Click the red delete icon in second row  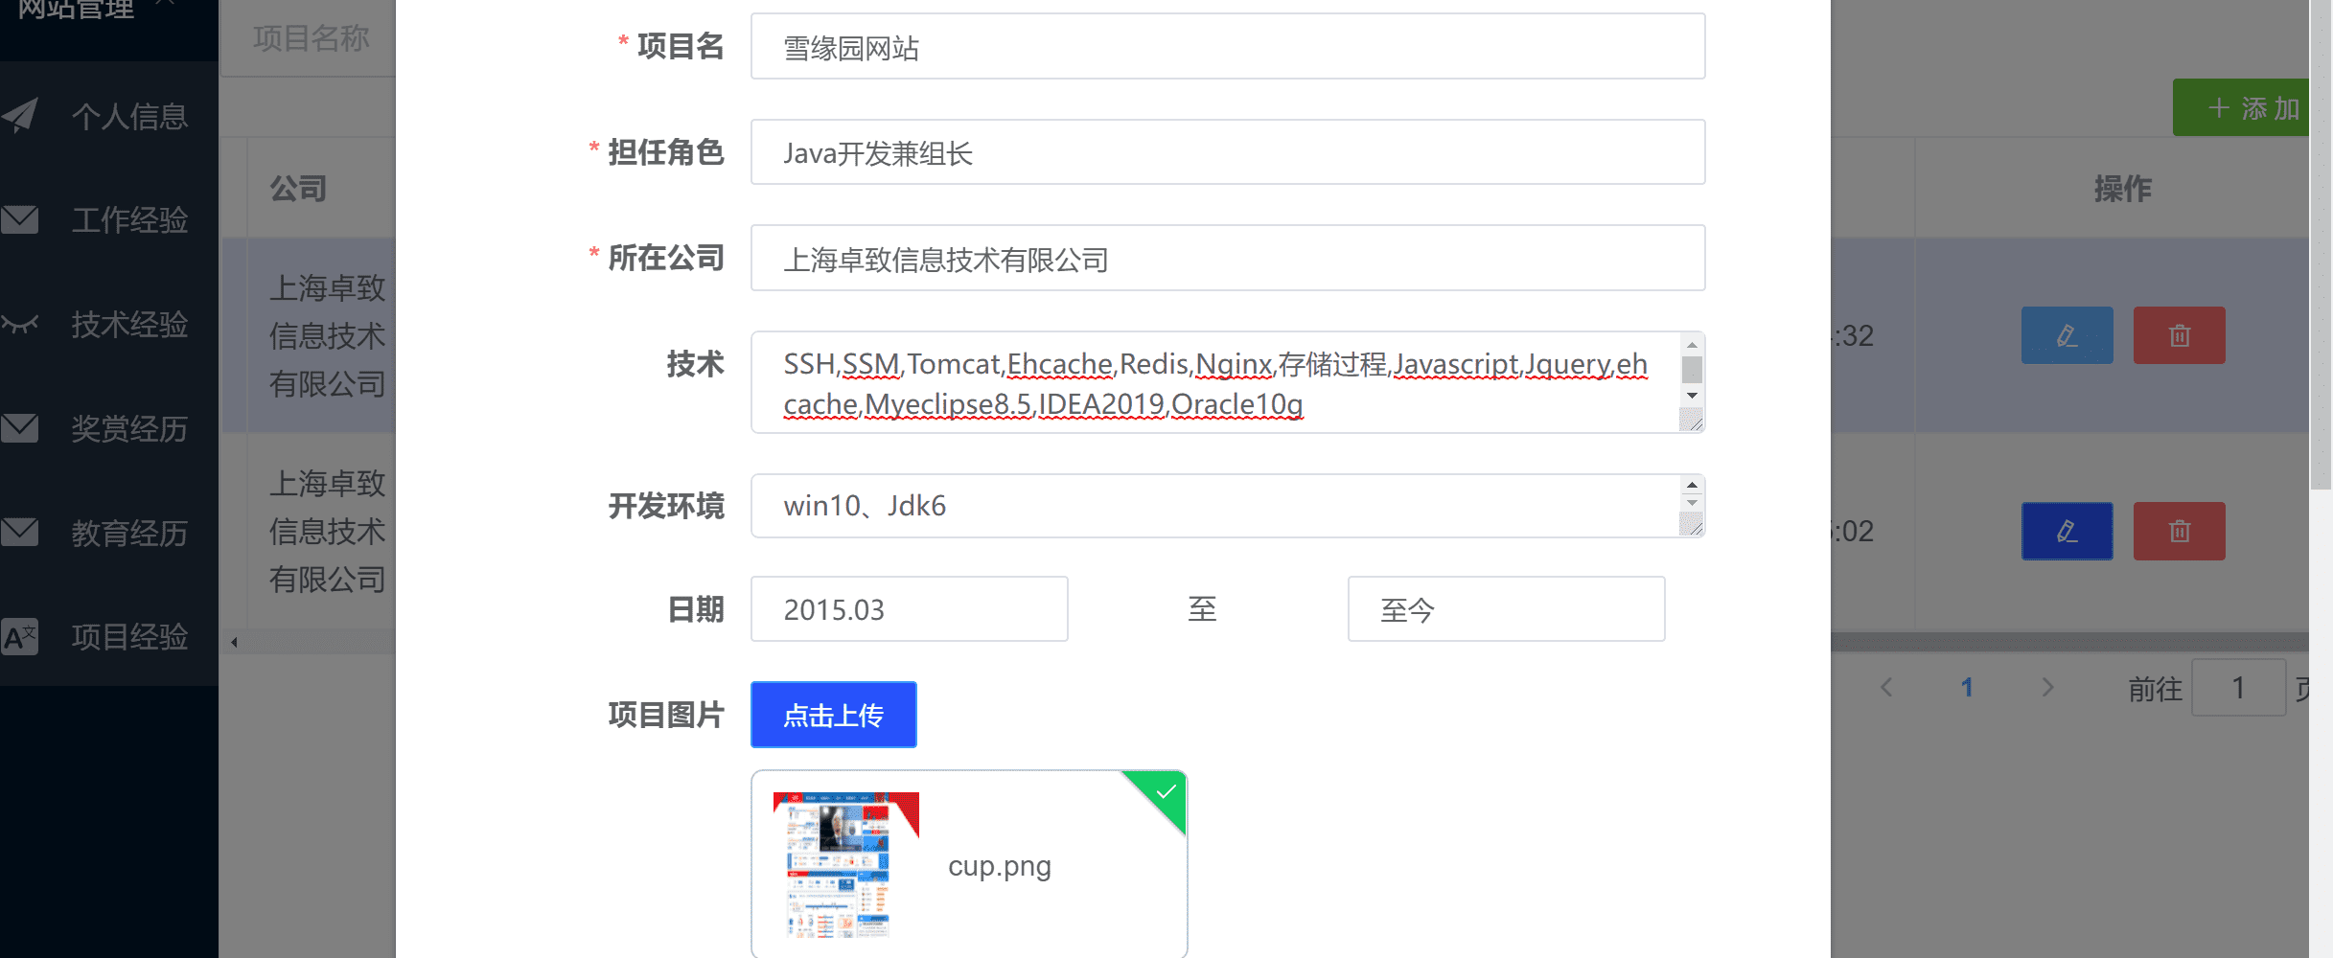2179,531
